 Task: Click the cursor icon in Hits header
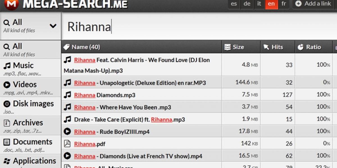(266, 47)
